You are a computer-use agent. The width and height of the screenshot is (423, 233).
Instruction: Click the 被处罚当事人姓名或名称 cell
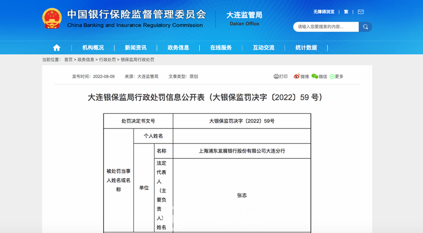tap(119, 180)
